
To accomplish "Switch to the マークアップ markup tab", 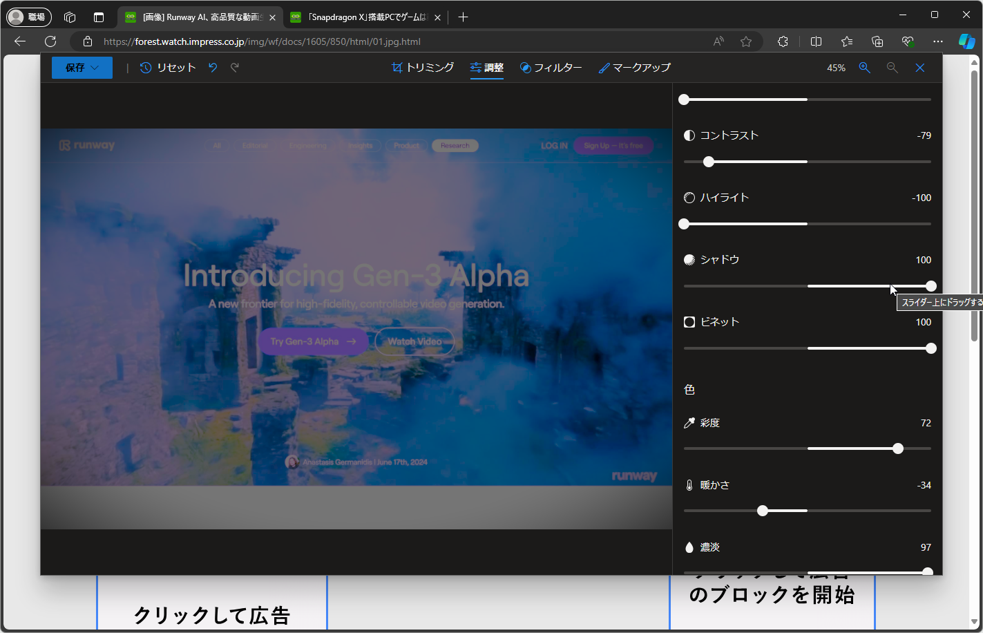I will click(x=635, y=68).
